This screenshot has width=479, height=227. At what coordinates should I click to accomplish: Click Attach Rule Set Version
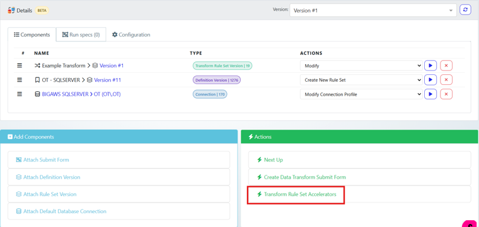[119, 194]
